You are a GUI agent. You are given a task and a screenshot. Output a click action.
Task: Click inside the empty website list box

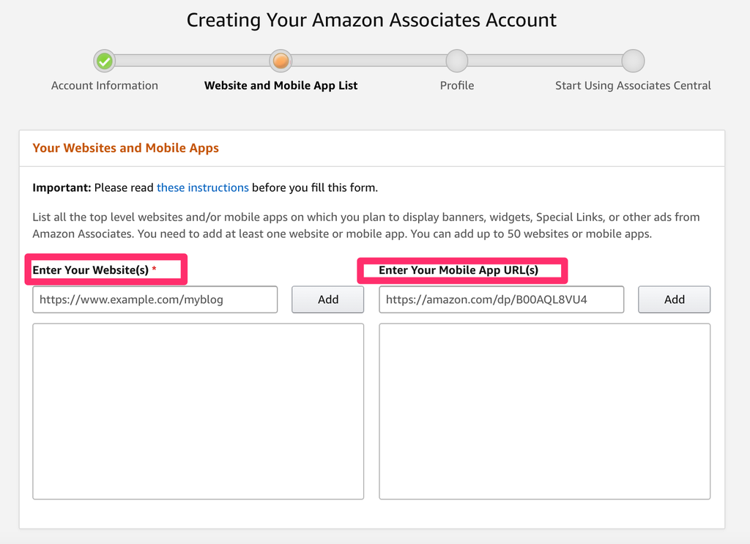(198, 410)
